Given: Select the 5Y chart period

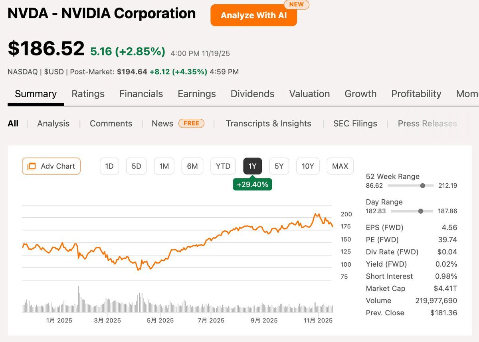Looking at the screenshot, I should 279,166.
